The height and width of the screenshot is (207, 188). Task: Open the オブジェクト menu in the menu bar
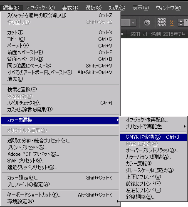click(41, 7)
